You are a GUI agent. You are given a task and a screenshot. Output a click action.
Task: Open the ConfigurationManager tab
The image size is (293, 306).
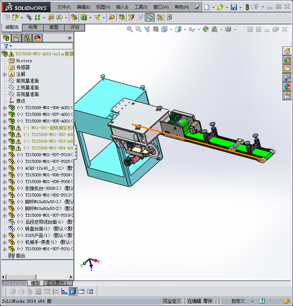pyautogui.click(x=27, y=38)
